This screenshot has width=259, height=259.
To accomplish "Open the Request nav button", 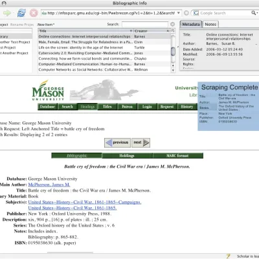I will pyautogui.click(x=167, y=107).
